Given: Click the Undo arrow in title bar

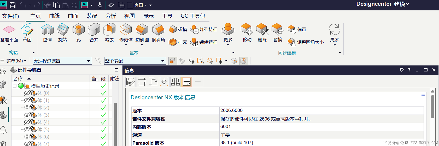Looking at the screenshot, I should coord(23,5).
